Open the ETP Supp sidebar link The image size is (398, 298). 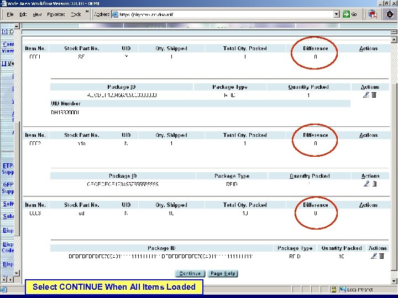[8, 169]
